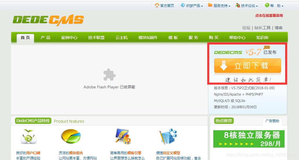The height and width of the screenshot is (160, 299).
Task: Click the orange 立即下载 button
Action: (248, 66)
